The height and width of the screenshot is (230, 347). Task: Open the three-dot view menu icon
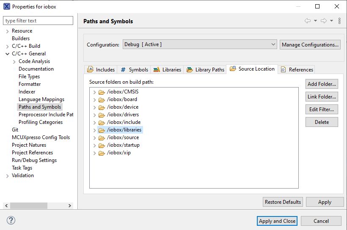339,21
